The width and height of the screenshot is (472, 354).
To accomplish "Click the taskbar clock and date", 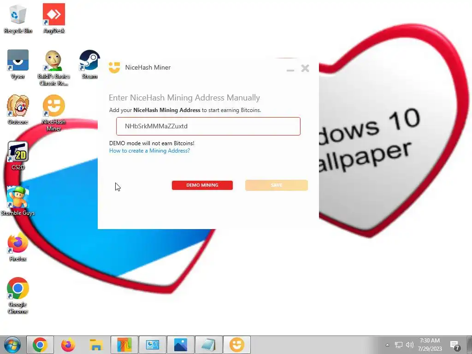I will (430, 345).
